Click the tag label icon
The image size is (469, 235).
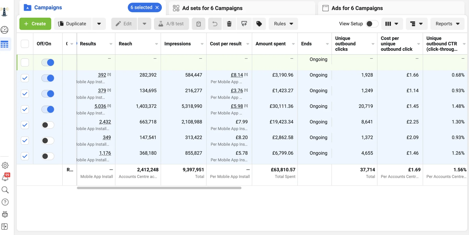pos(259,24)
